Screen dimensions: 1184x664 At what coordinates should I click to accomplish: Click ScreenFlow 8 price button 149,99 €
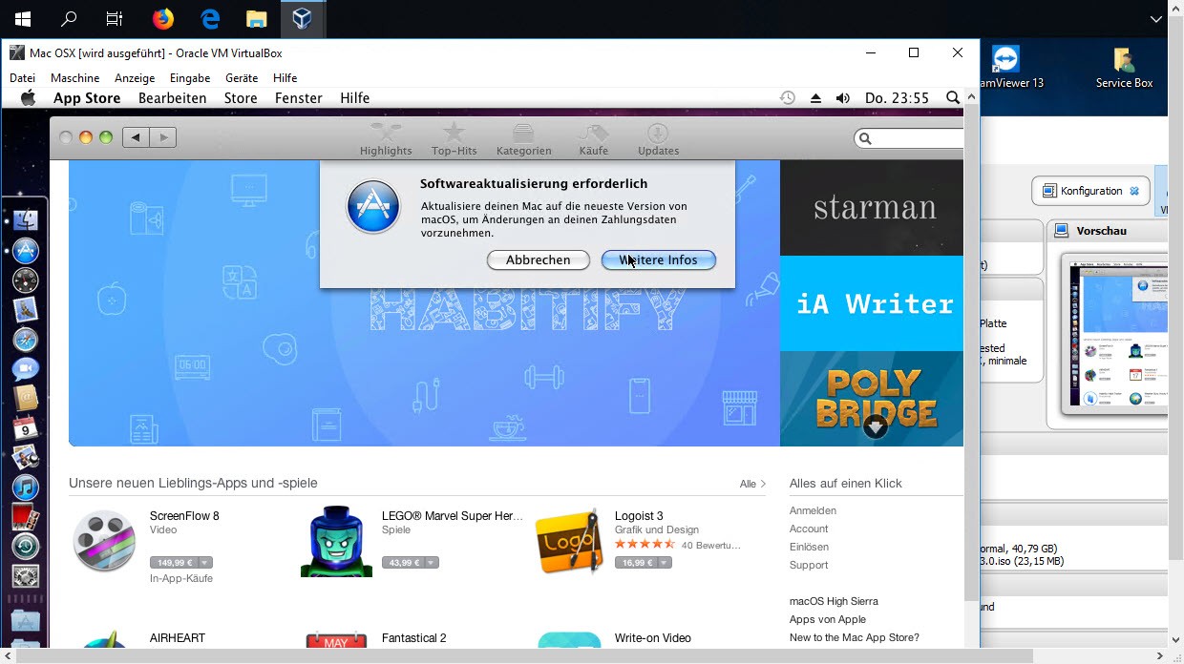pos(174,563)
